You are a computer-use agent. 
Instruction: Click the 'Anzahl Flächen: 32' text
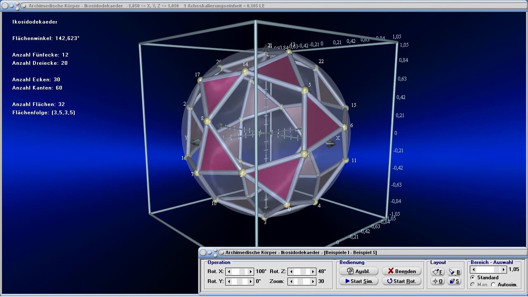pyautogui.click(x=39, y=104)
